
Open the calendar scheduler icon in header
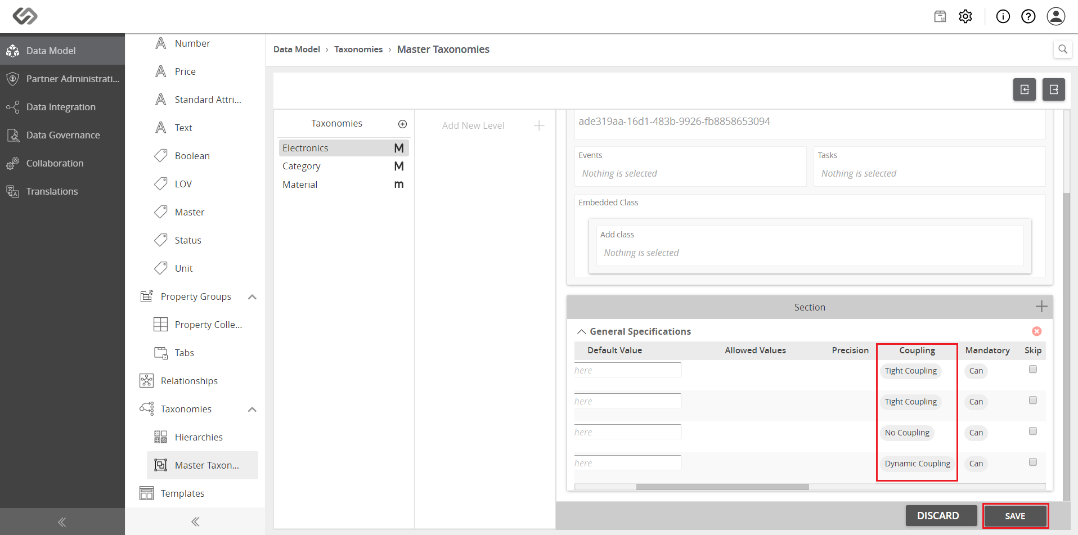click(x=940, y=16)
